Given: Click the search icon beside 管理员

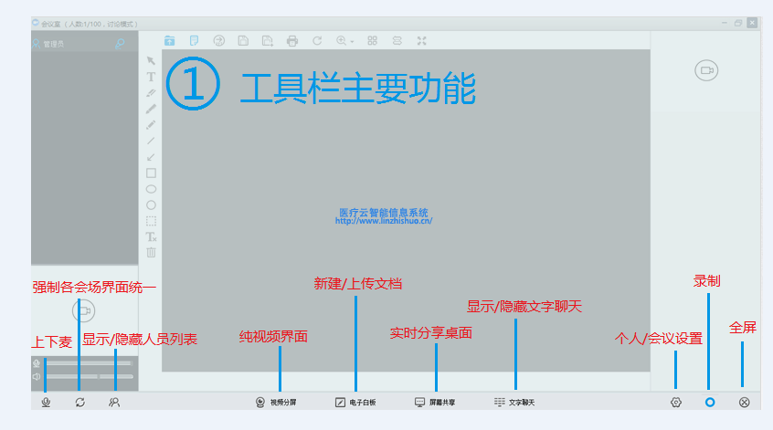Looking at the screenshot, I should [x=120, y=44].
